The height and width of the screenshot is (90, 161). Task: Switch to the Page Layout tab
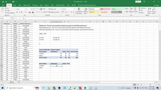27,5
